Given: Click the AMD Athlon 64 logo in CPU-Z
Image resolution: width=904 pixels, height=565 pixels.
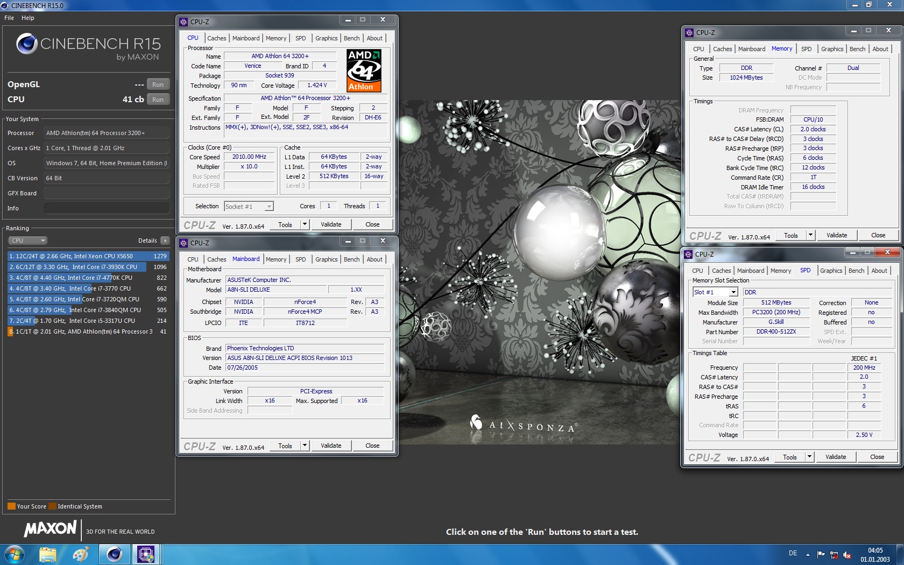Looking at the screenshot, I should [364, 70].
